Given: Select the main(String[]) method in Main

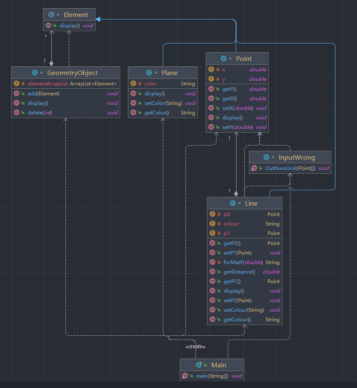Looking at the screenshot, I should click(212, 376).
